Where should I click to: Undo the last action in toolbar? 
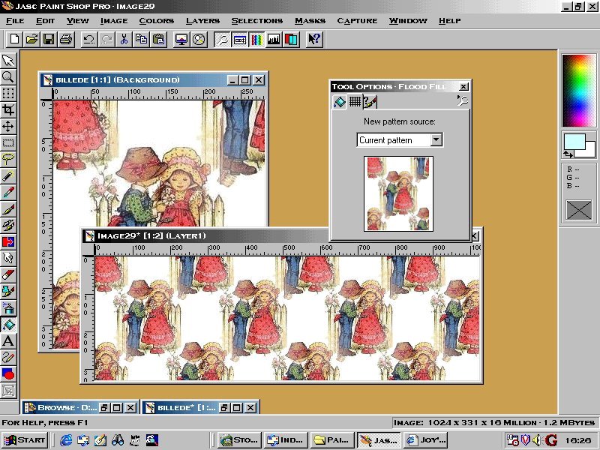tap(88, 39)
